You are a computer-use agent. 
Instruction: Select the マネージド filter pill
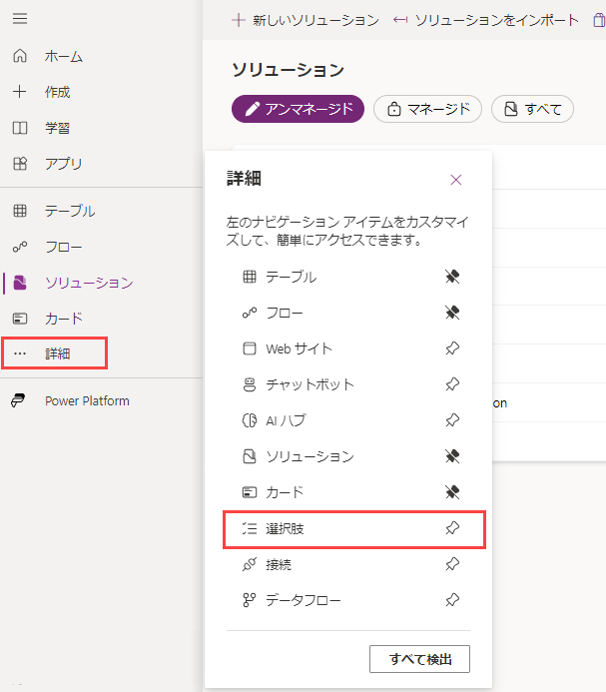click(427, 109)
